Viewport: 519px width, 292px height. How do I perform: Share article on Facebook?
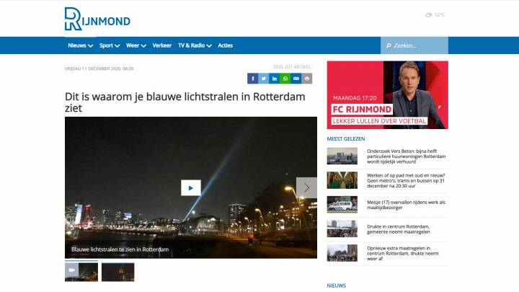tap(252, 79)
